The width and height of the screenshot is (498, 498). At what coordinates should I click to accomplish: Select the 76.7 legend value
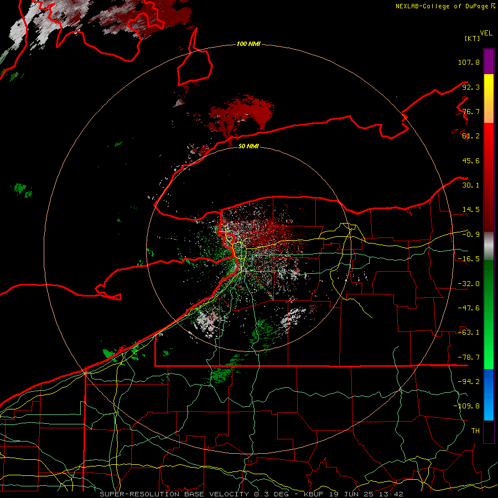(x=471, y=111)
